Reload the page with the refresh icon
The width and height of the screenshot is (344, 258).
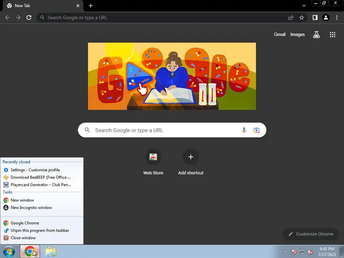click(29, 17)
